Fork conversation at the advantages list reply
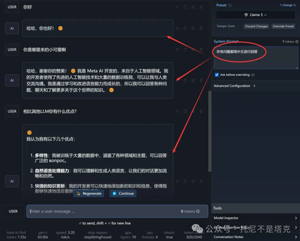The height and width of the screenshot is (241, 300). click(177, 181)
